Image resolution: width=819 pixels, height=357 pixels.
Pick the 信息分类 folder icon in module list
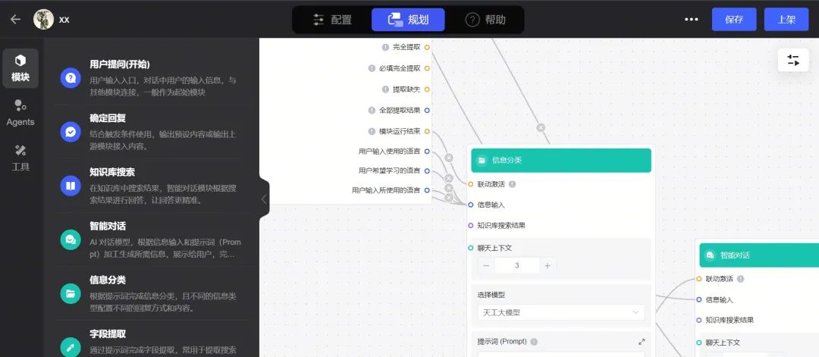(x=71, y=293)
